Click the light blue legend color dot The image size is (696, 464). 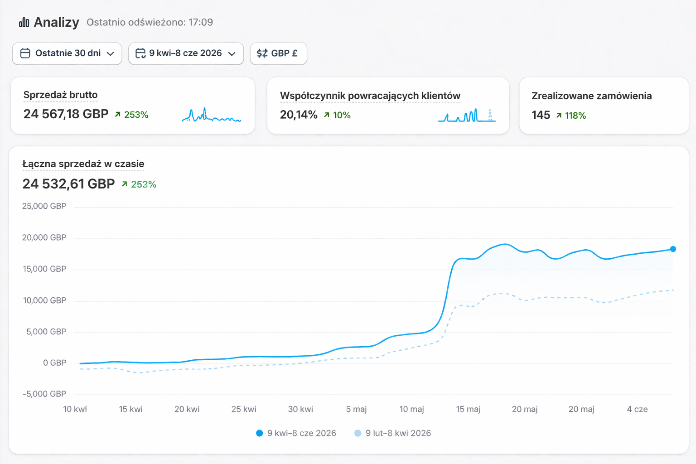[358, 433]
